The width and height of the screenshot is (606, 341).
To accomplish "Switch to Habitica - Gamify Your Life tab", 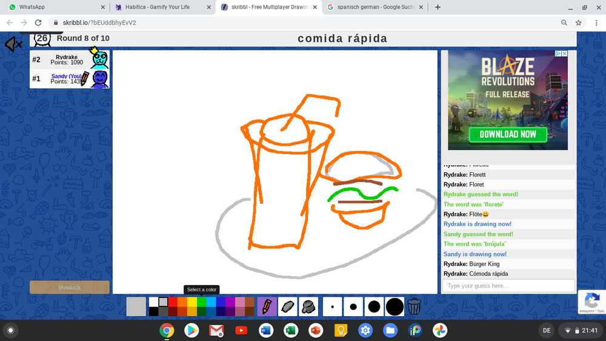I will point(161,7).
